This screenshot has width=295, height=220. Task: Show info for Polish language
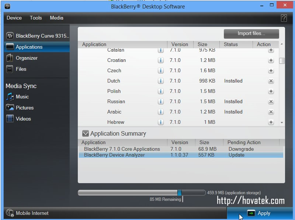pos(160,91)
